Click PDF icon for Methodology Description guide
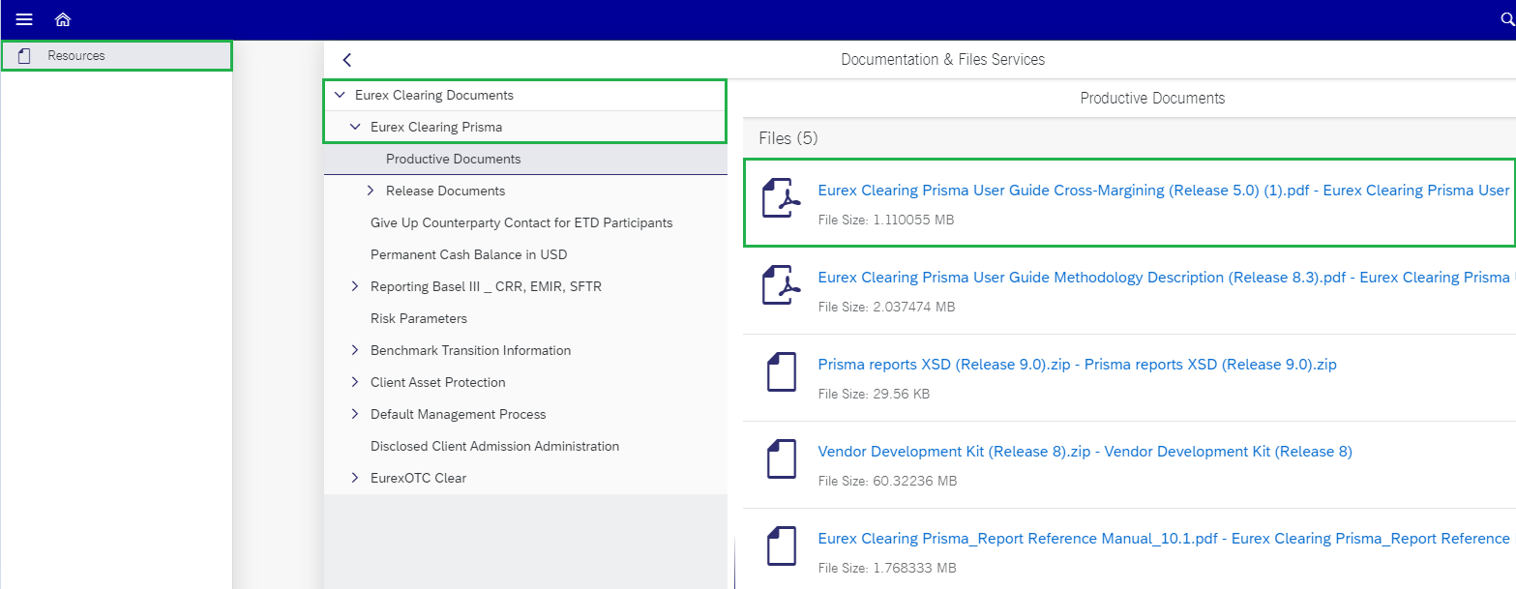This screenshot has width=1516, height=589. tap(780, 285)
